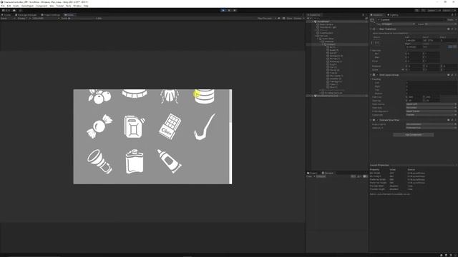This screenshot has height=257, width=458.
Task: Toggle Content Size Fitter enabled checkbox
Action: [x=377, y=120]
